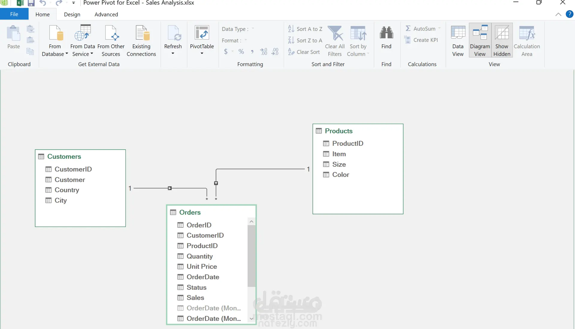Image resolution: width=575 pixels, height=329 pixels.
Task: Clear All Filters
Action: (x=335, y=41)
